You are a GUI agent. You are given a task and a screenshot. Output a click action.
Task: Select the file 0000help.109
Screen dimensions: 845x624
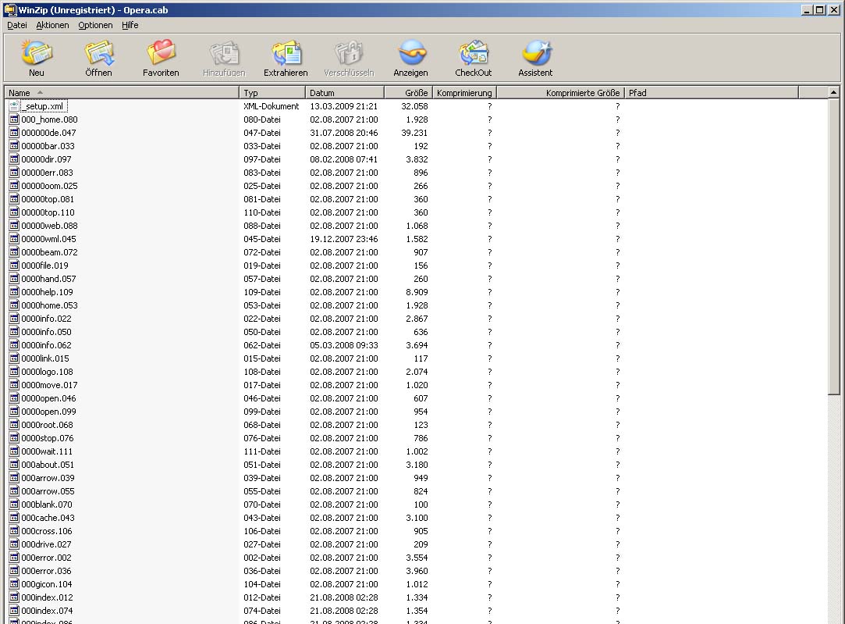click(47, 292)
